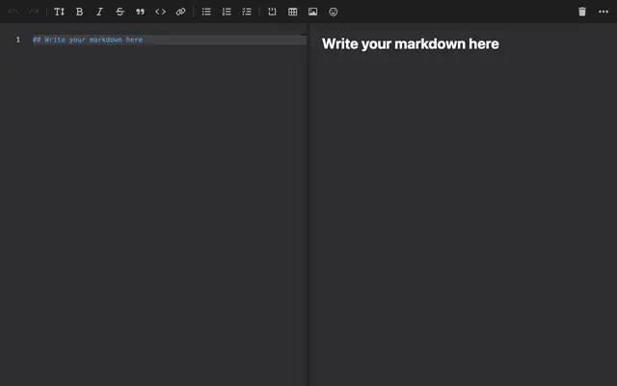617x386 pixels.
Task: Toggle bold formatting
Action: pyautogui.click(x=79, y=12)
